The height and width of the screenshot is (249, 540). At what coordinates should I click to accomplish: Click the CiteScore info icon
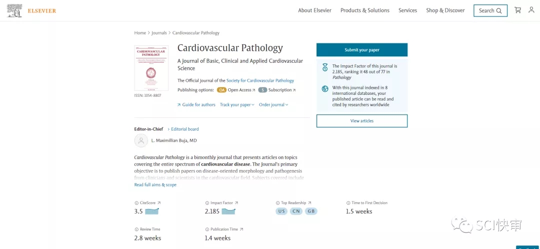pyautogui.click(x=136, y=203)
